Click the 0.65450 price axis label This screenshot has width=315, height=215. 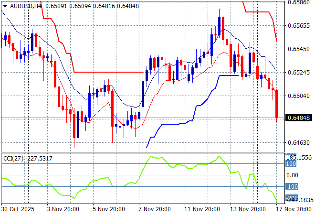299,49
